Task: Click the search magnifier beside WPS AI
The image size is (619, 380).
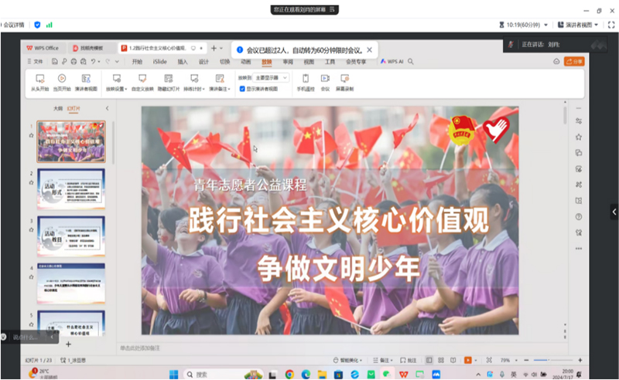Action: point(411,62)
